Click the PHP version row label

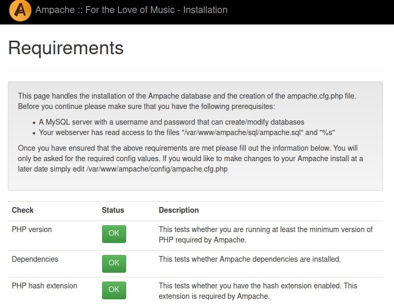click(32, 229)
